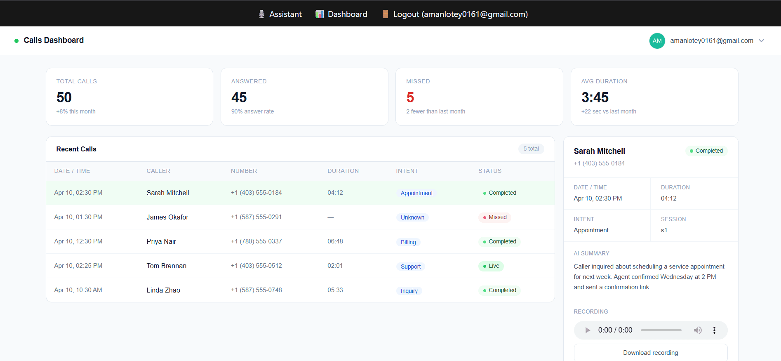Click the Dashboard chart icon
Screen dimensions: 781x361
pos(320,14)
